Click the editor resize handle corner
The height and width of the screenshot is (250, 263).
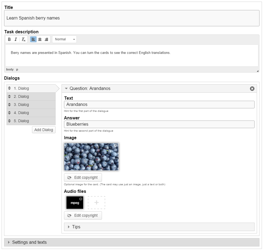[258, 71]
